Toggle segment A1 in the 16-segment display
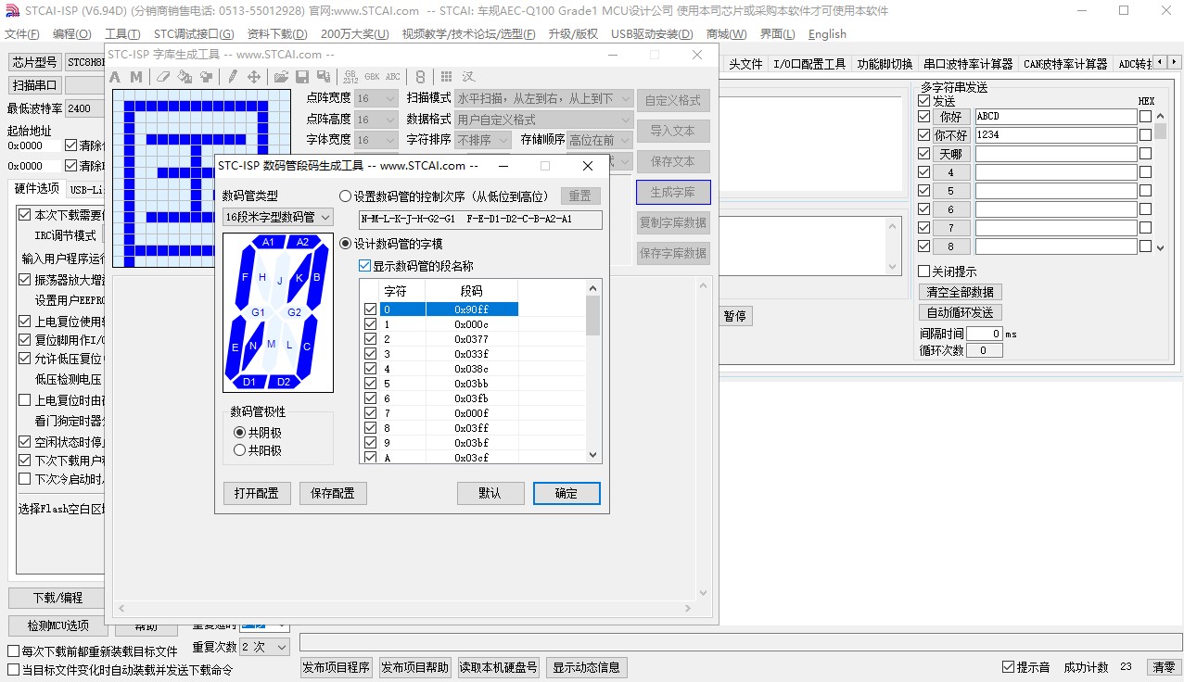1184x682 pixels. (x=268, y=242)
